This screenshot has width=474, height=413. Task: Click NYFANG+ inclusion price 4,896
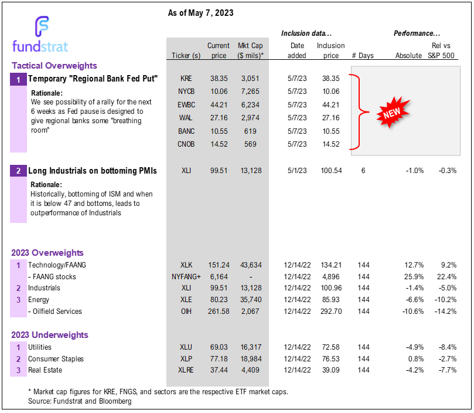tap(331, 277)
